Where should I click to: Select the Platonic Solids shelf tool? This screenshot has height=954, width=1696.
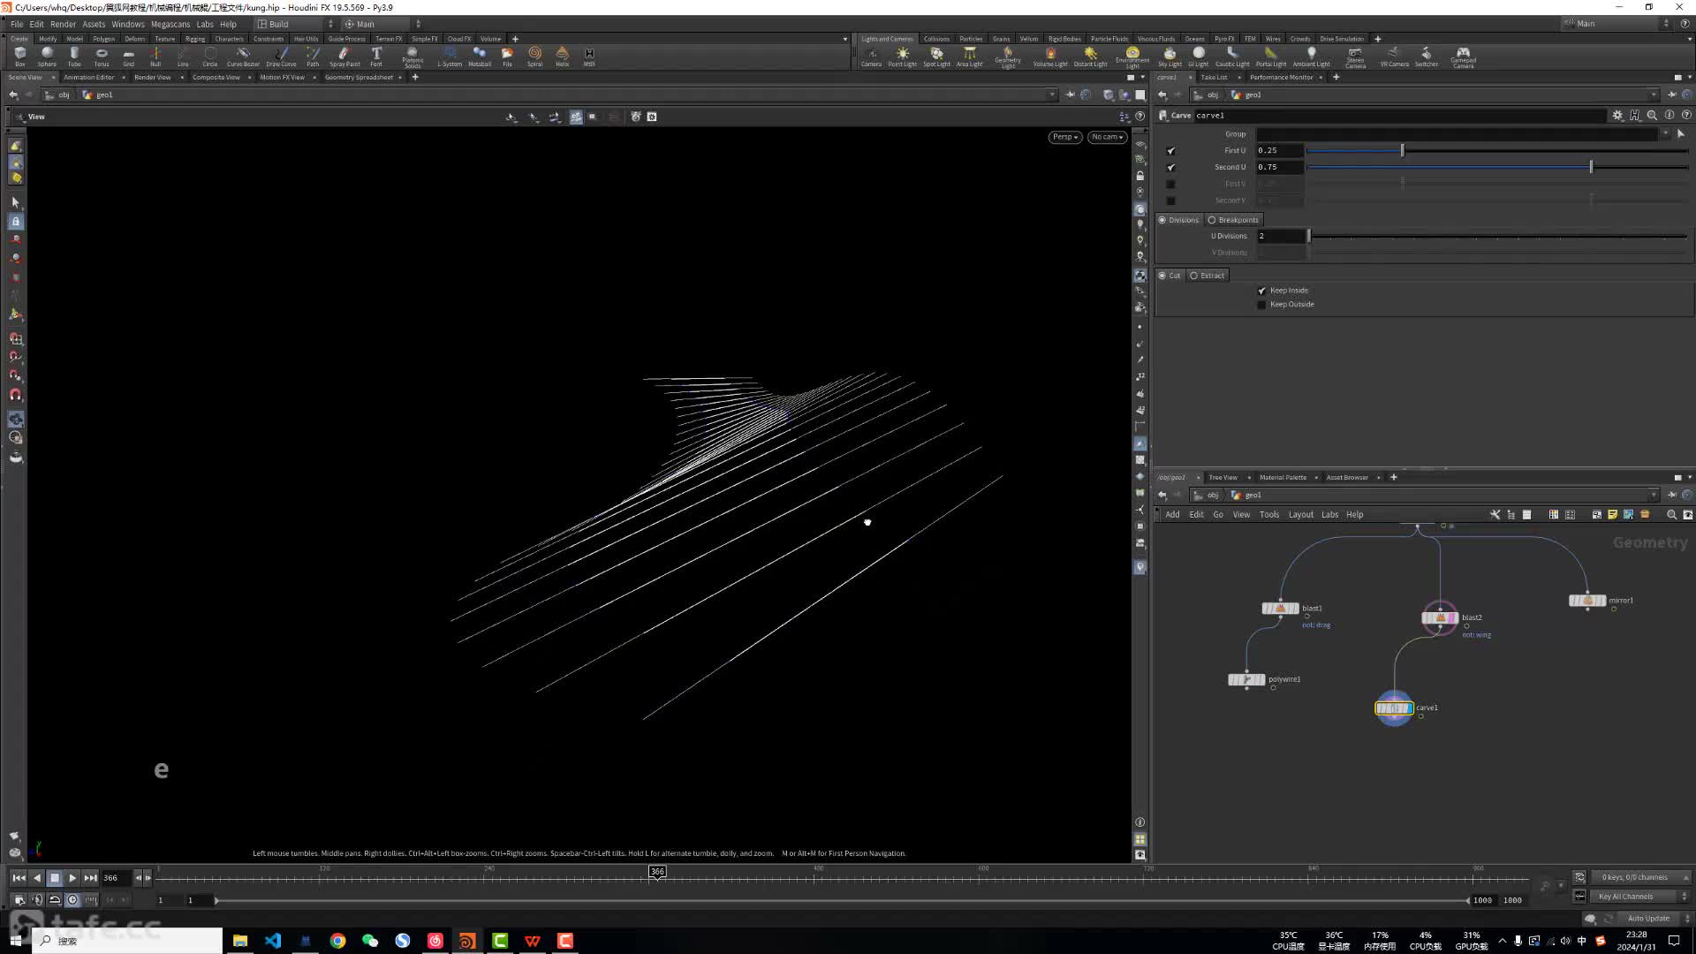(x=413, y=57)
